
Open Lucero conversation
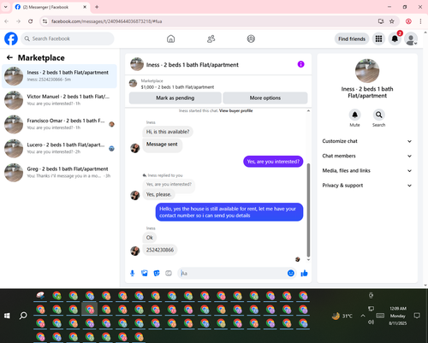(59, 148)
